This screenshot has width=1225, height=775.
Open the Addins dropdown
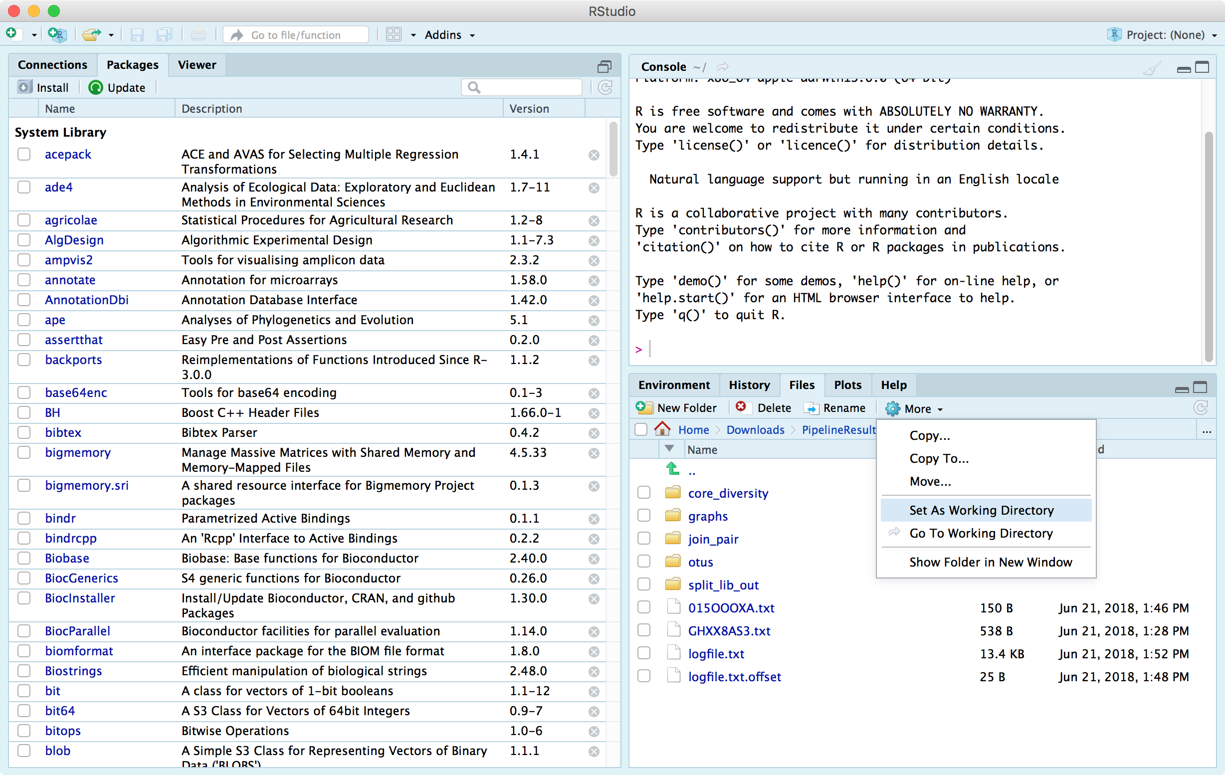click(450, 35)
